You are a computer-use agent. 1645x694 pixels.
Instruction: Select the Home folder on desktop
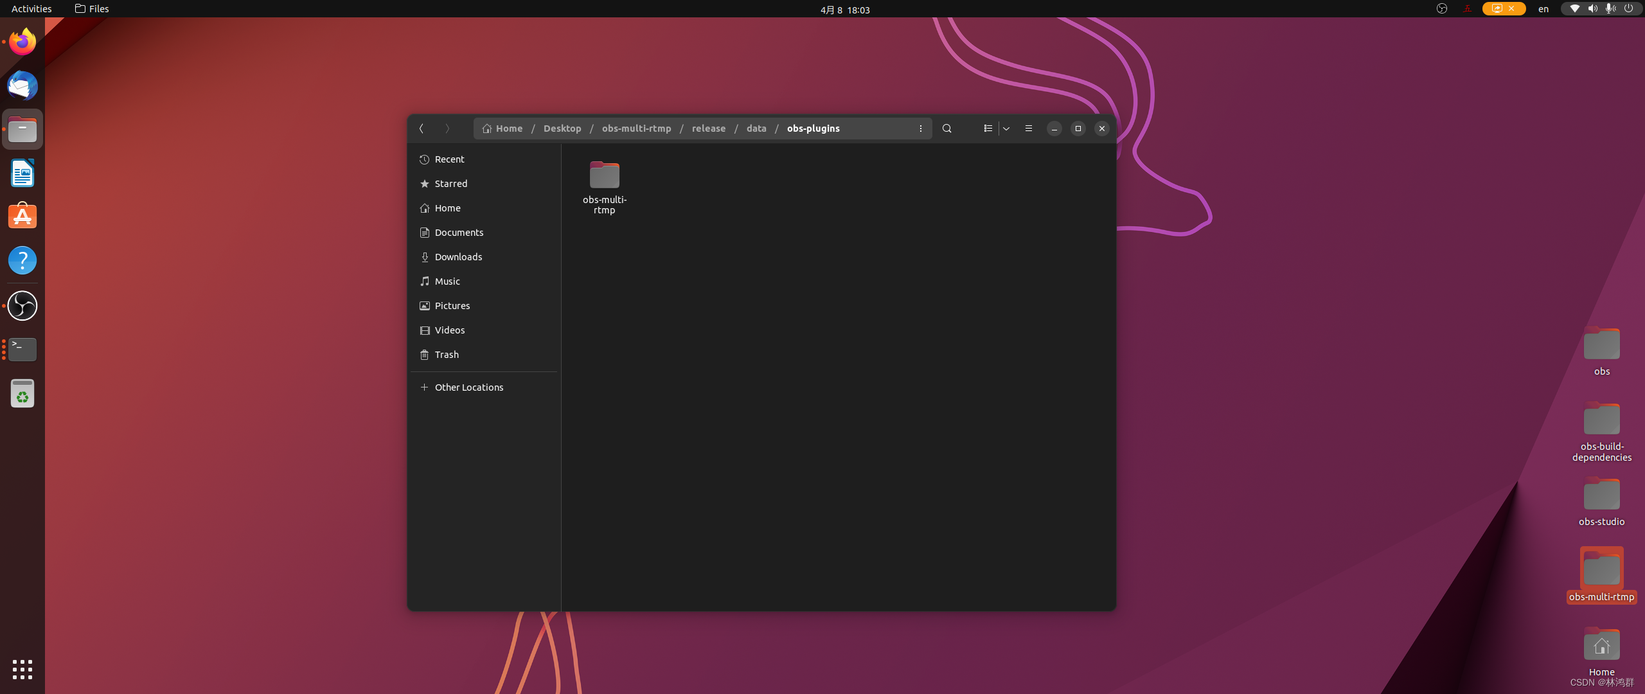(x=1601, y=651)
